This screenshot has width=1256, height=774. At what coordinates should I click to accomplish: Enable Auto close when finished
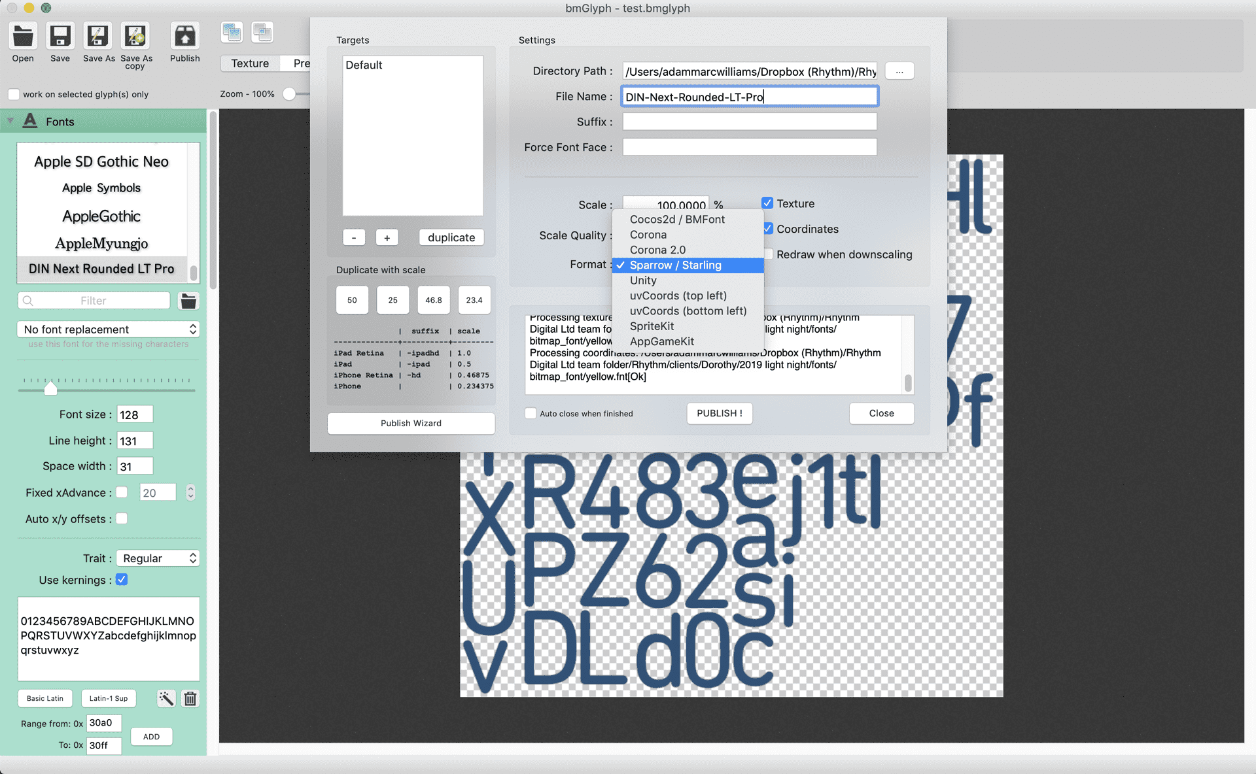[x=531, y=413]
